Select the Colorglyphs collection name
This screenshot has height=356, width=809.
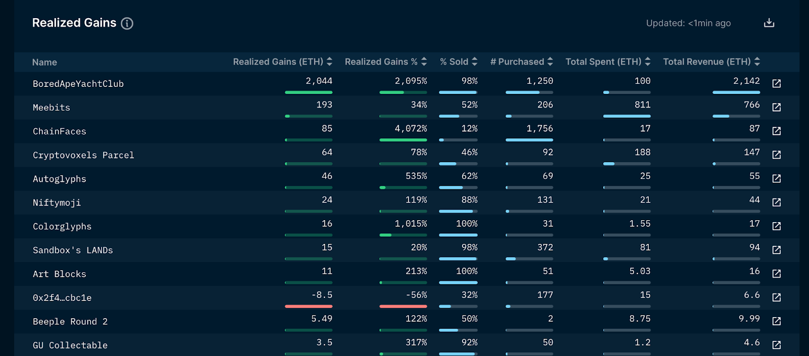(62, 226)
